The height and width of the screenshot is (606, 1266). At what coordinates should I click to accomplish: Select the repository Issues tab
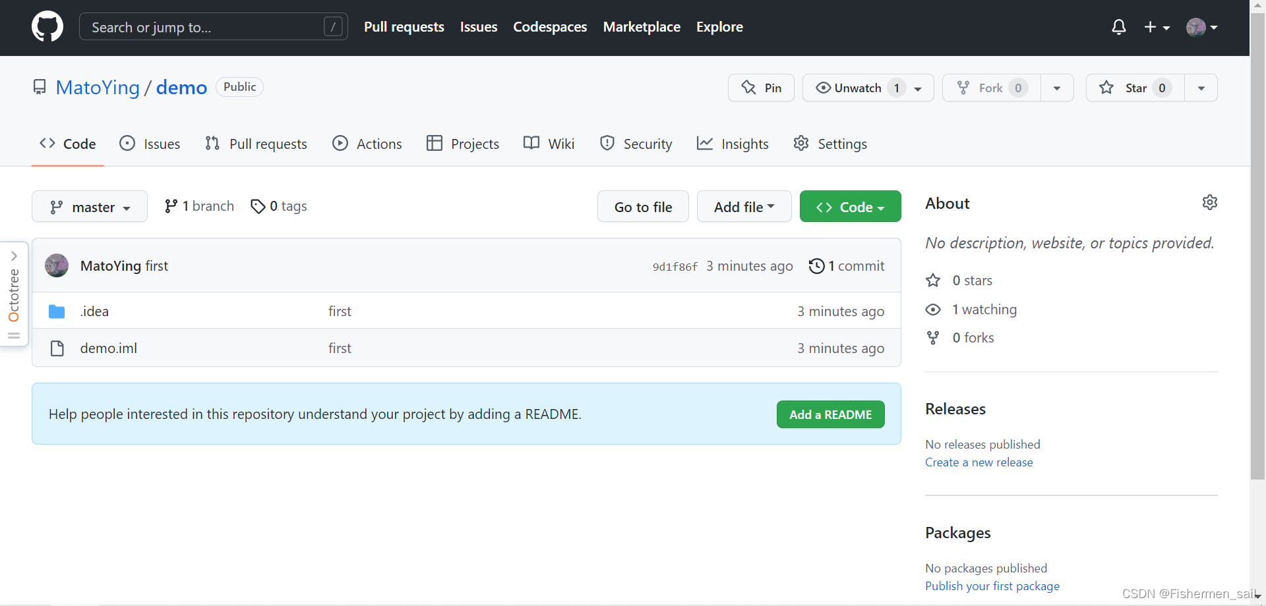(150, 144)
